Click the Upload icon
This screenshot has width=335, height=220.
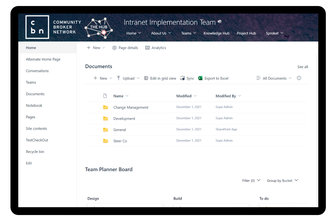pyautogui.click(x=119, y=78)
